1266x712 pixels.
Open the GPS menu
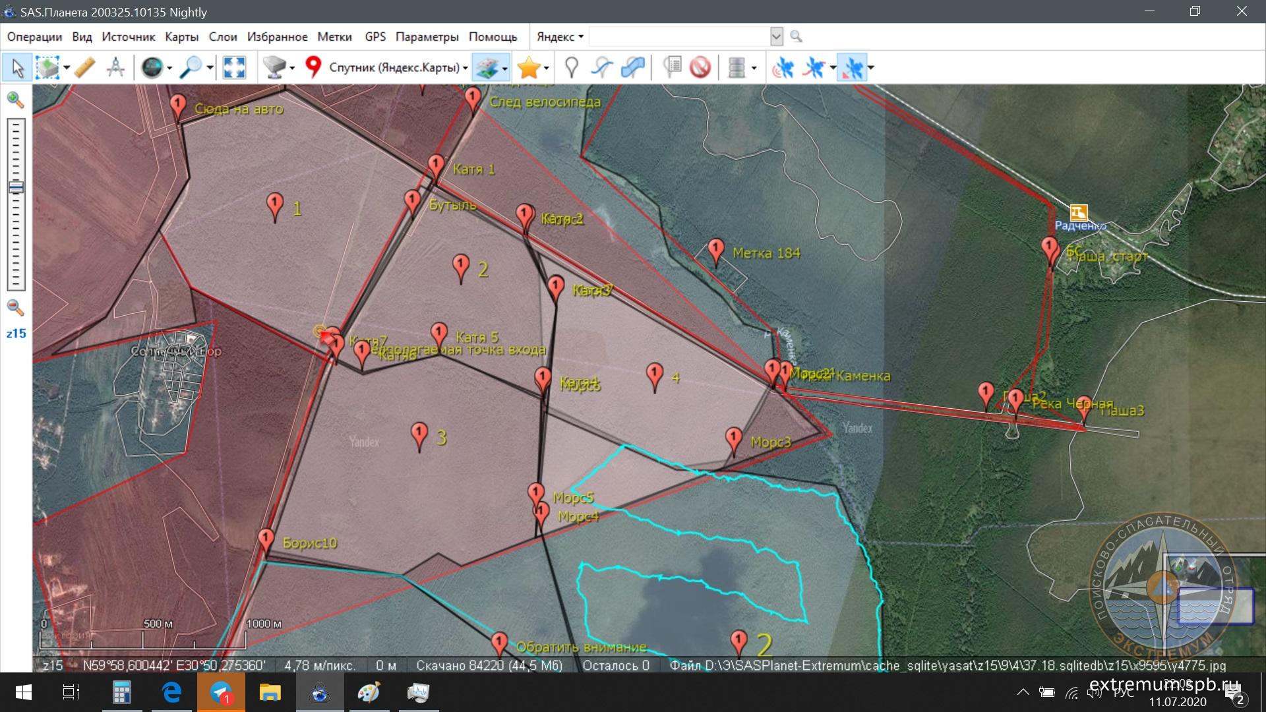click(375, 37)
